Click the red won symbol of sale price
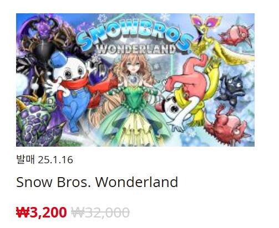Screen dimensions: 279x228 pyautogui.click(x=23, y=213)
